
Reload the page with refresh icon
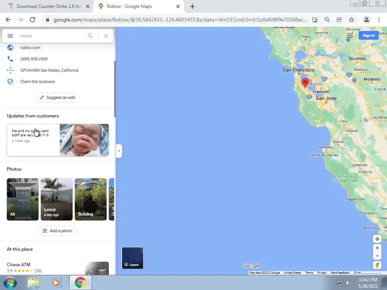coord(33,20)
